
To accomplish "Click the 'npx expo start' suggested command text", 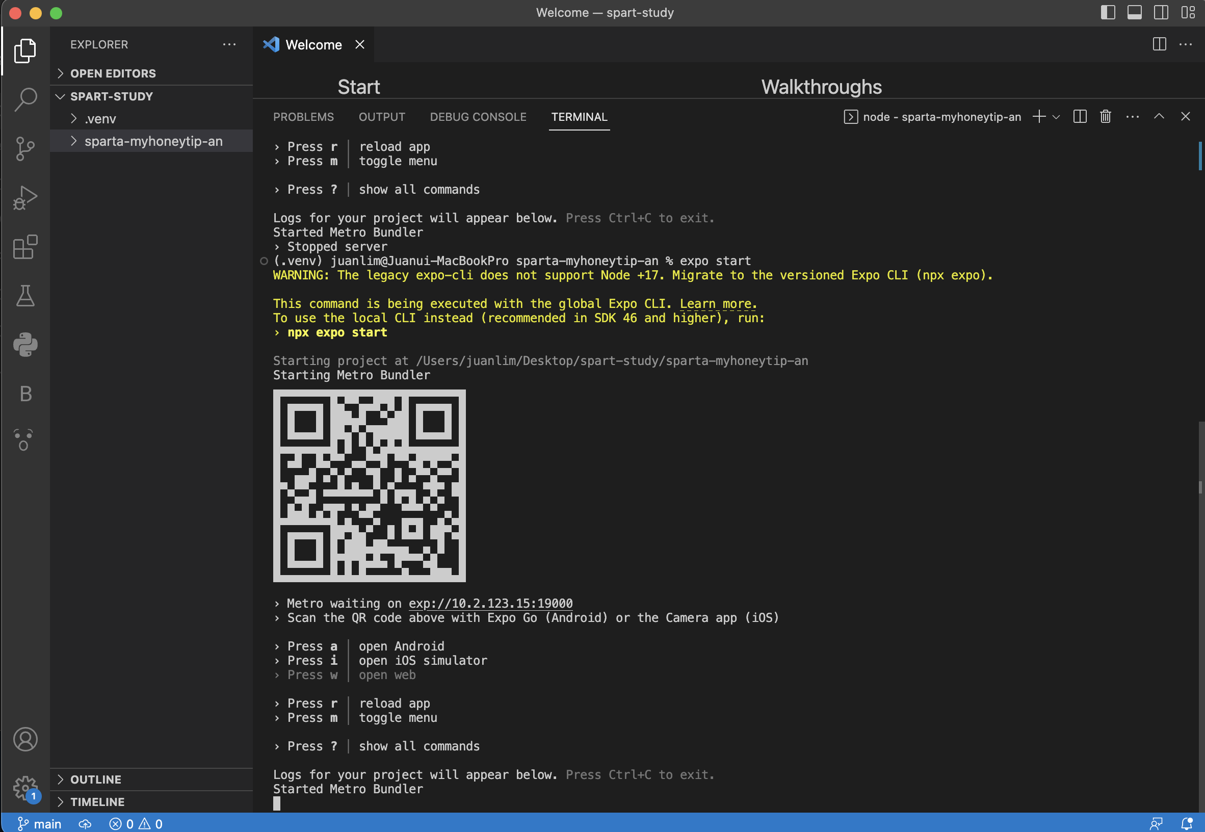I will 337,332.
